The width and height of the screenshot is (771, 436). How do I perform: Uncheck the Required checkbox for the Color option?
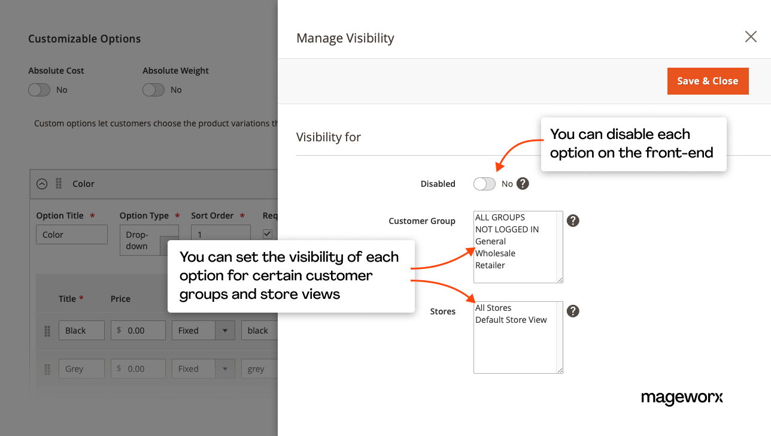click(x=268, y=234)
